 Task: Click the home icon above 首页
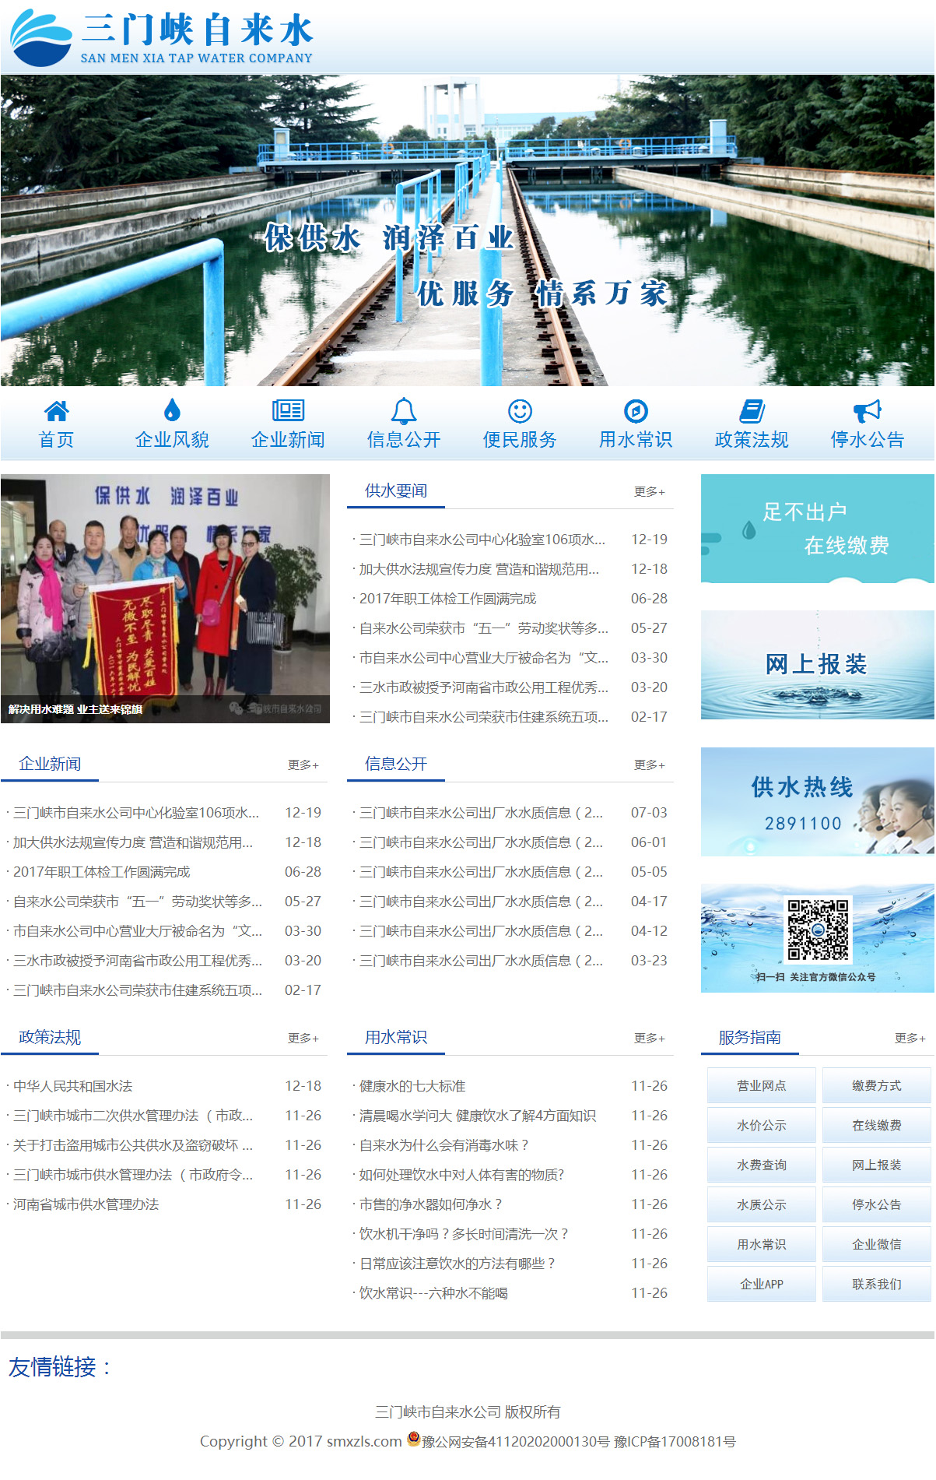coord(56,410)
